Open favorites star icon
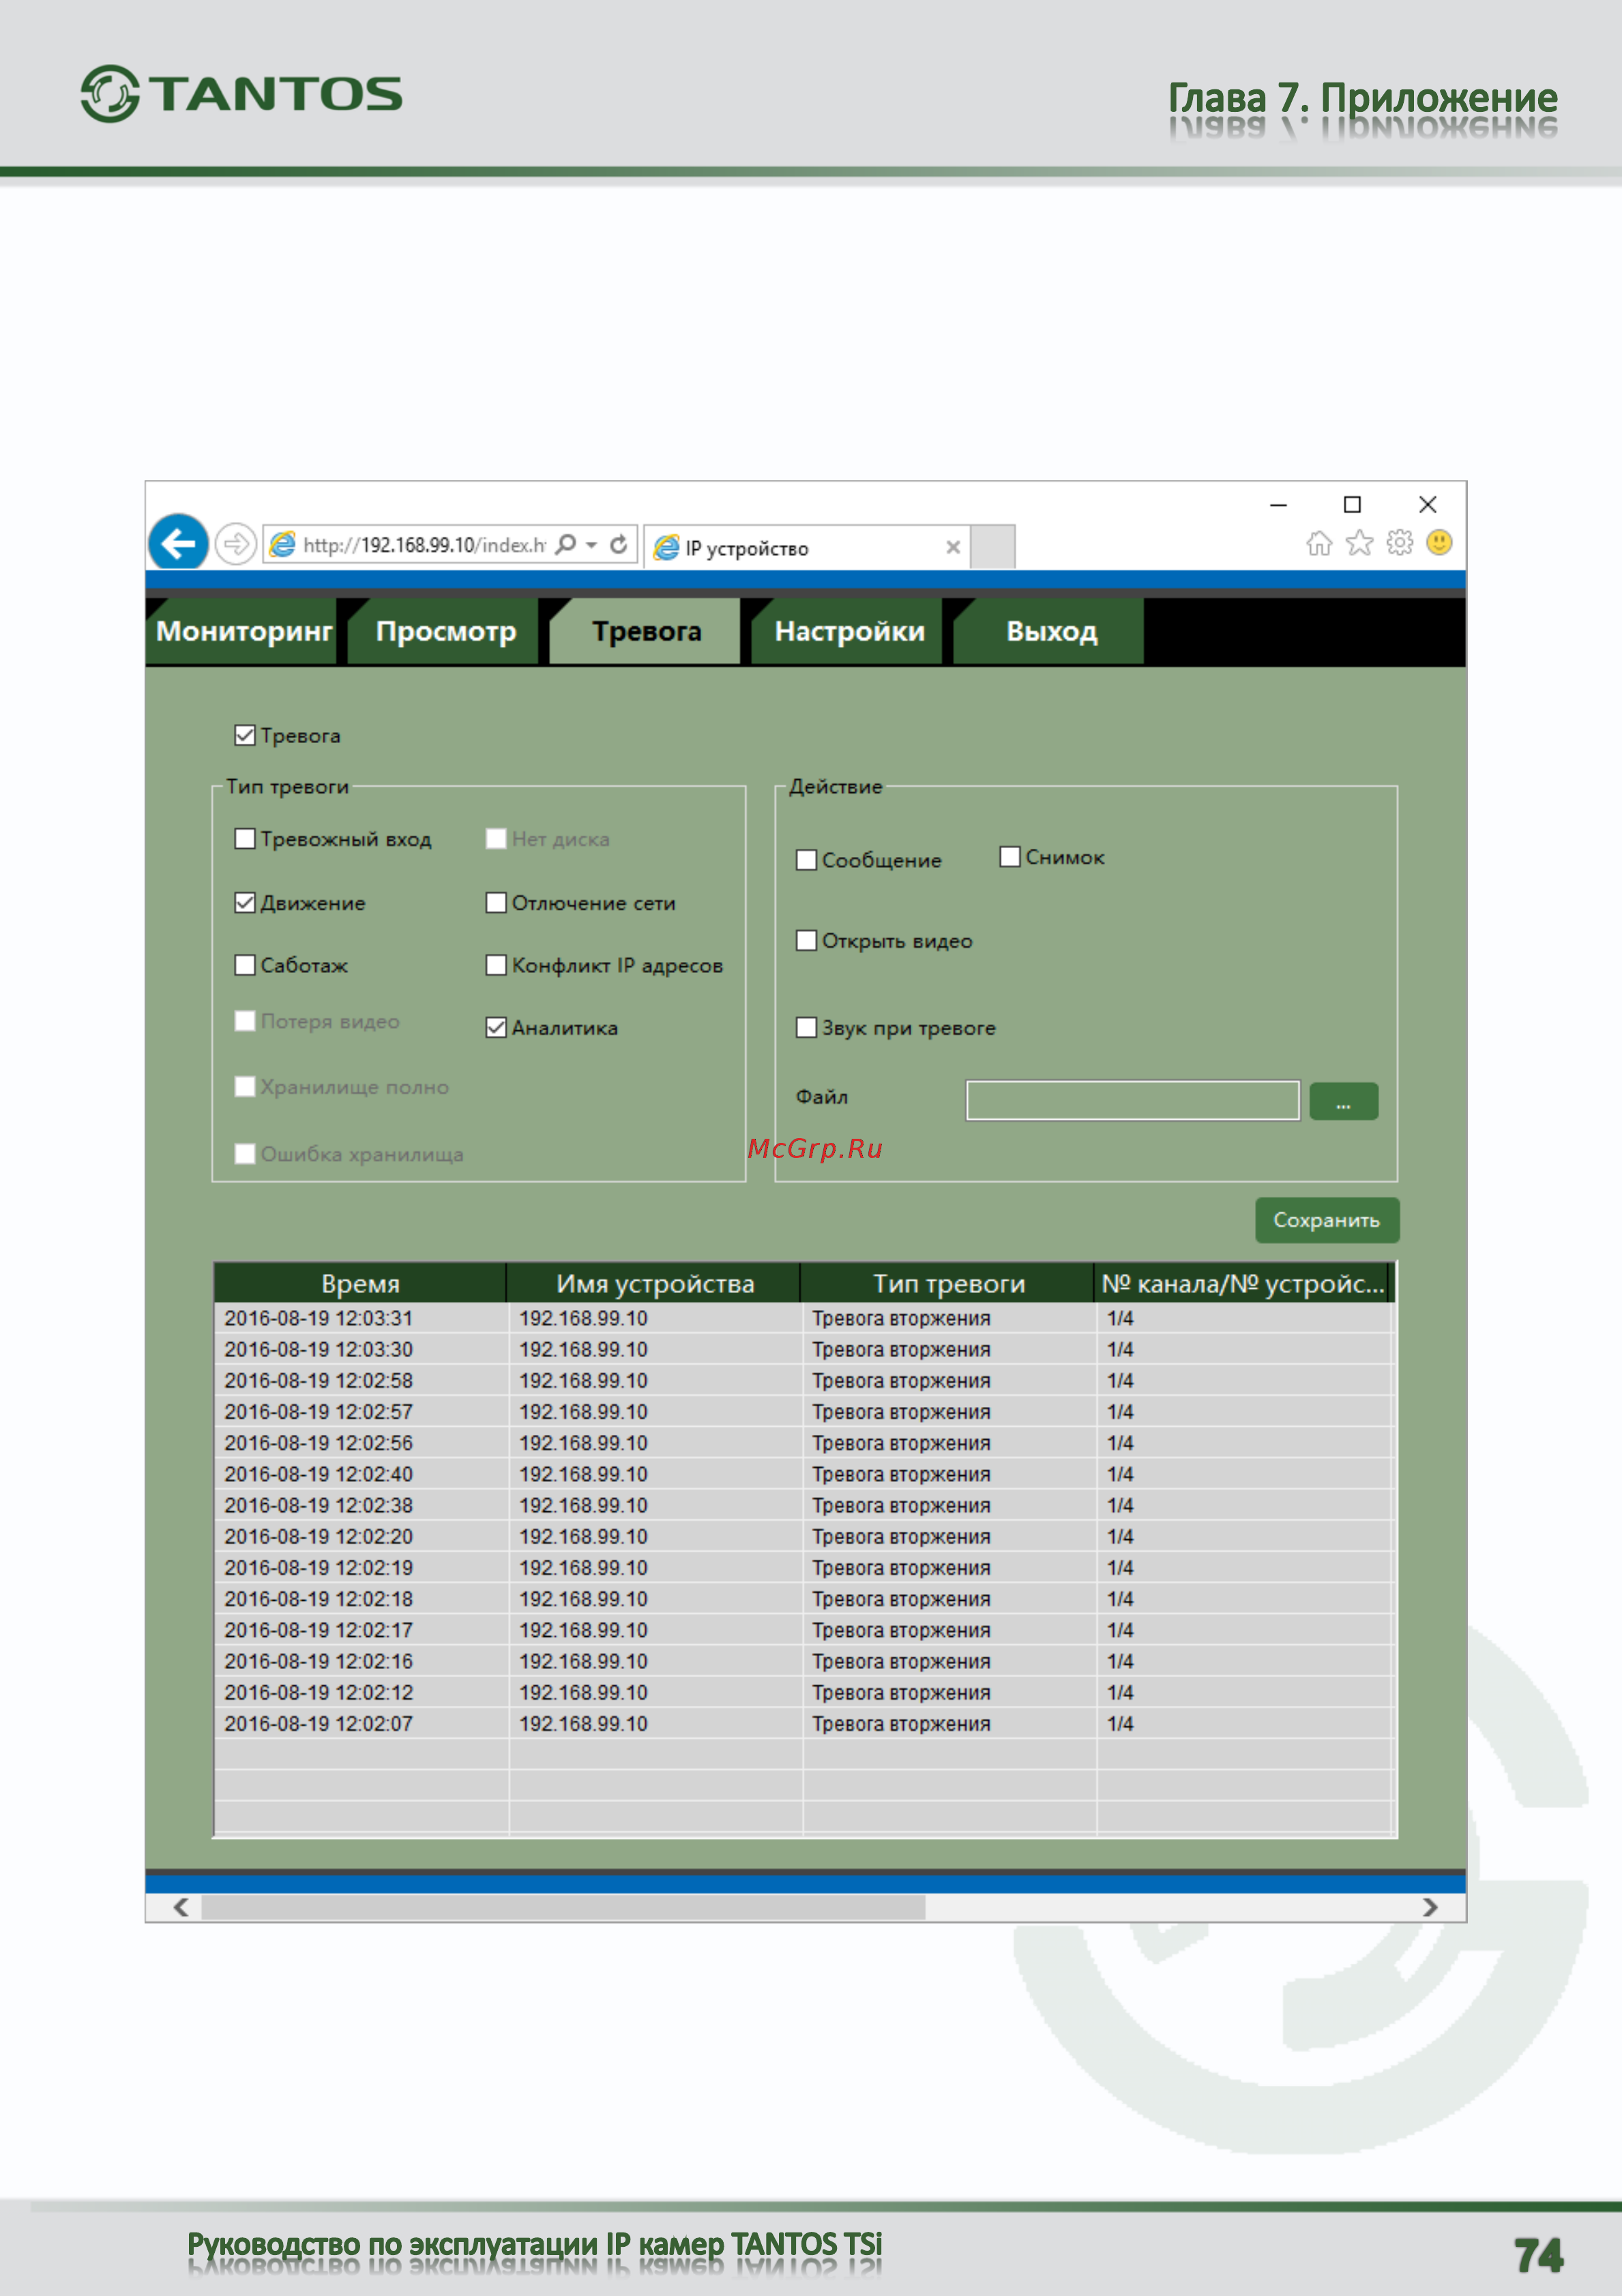The image size is (1622, 2296). coord(1359,543)
